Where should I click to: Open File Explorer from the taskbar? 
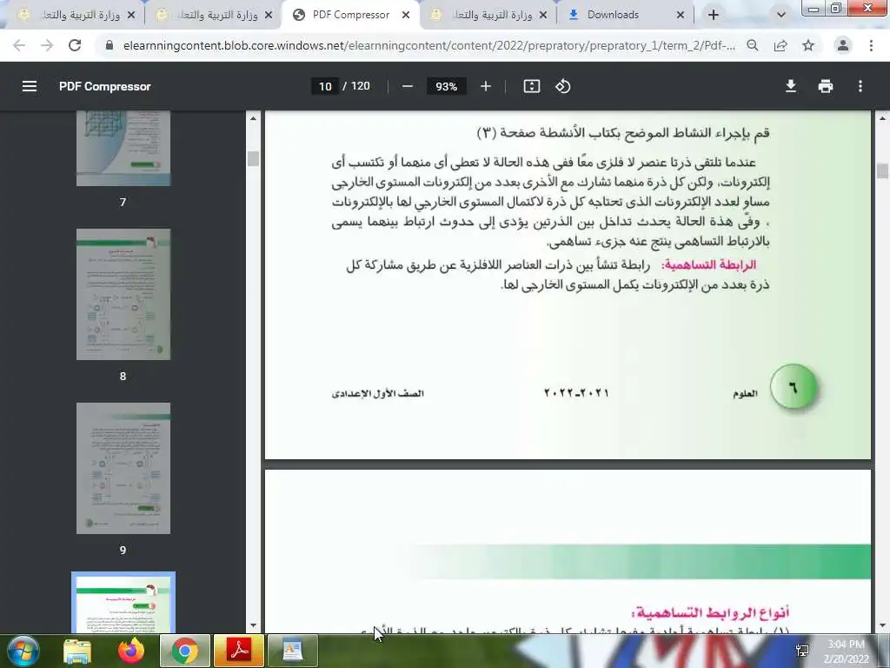[x=77, y=651]
